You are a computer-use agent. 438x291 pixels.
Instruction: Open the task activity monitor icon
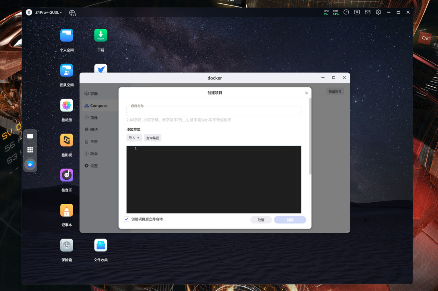[357, 12]
